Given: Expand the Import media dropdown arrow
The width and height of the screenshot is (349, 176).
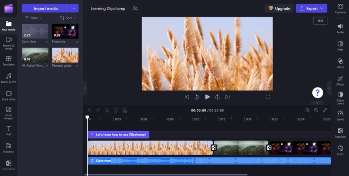Looking at the screenshot, I should 74,8.
